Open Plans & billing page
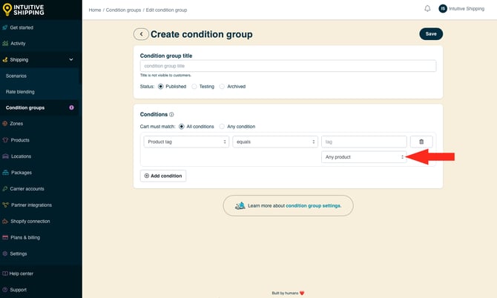The width and height of the screenshot is (497, 298). coord(25,237)
